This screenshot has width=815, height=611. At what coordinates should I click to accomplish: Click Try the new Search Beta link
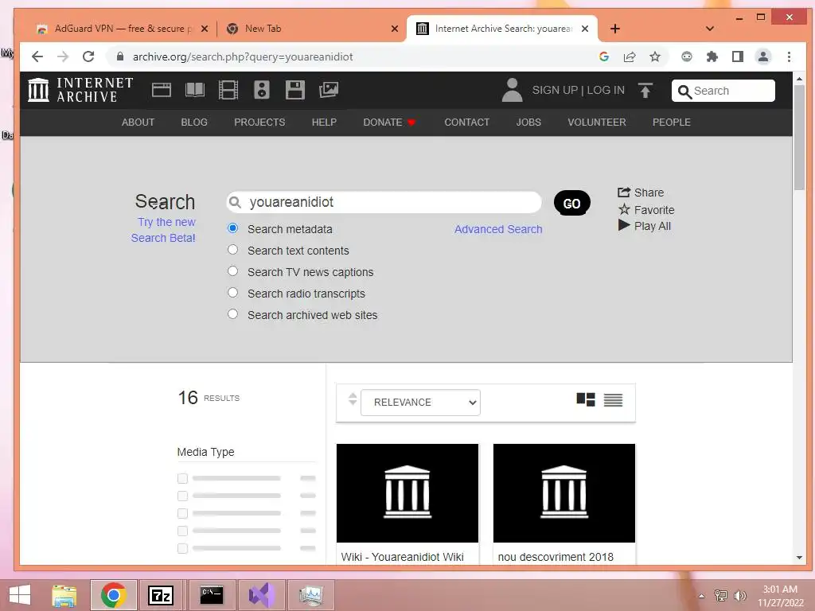point(163,230)
